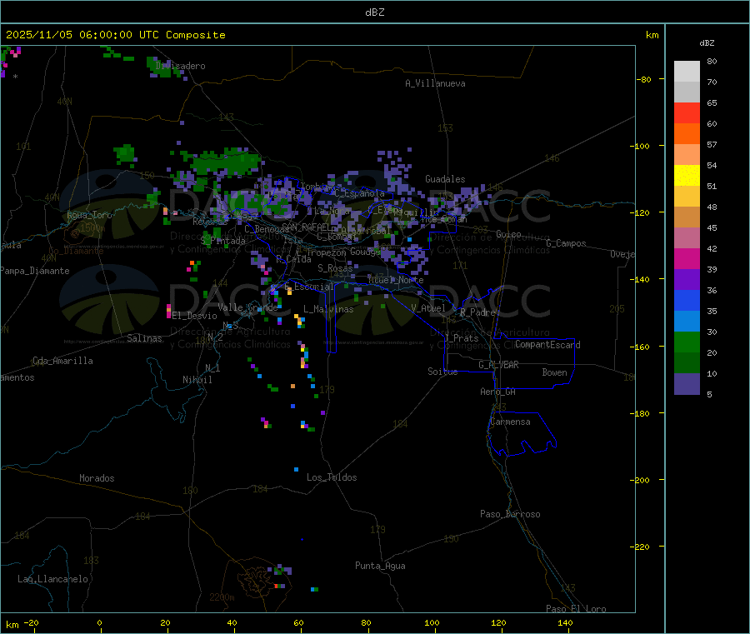
Task: Select the red 65 dBZ legend swatch
Action: tap(687, 112)
